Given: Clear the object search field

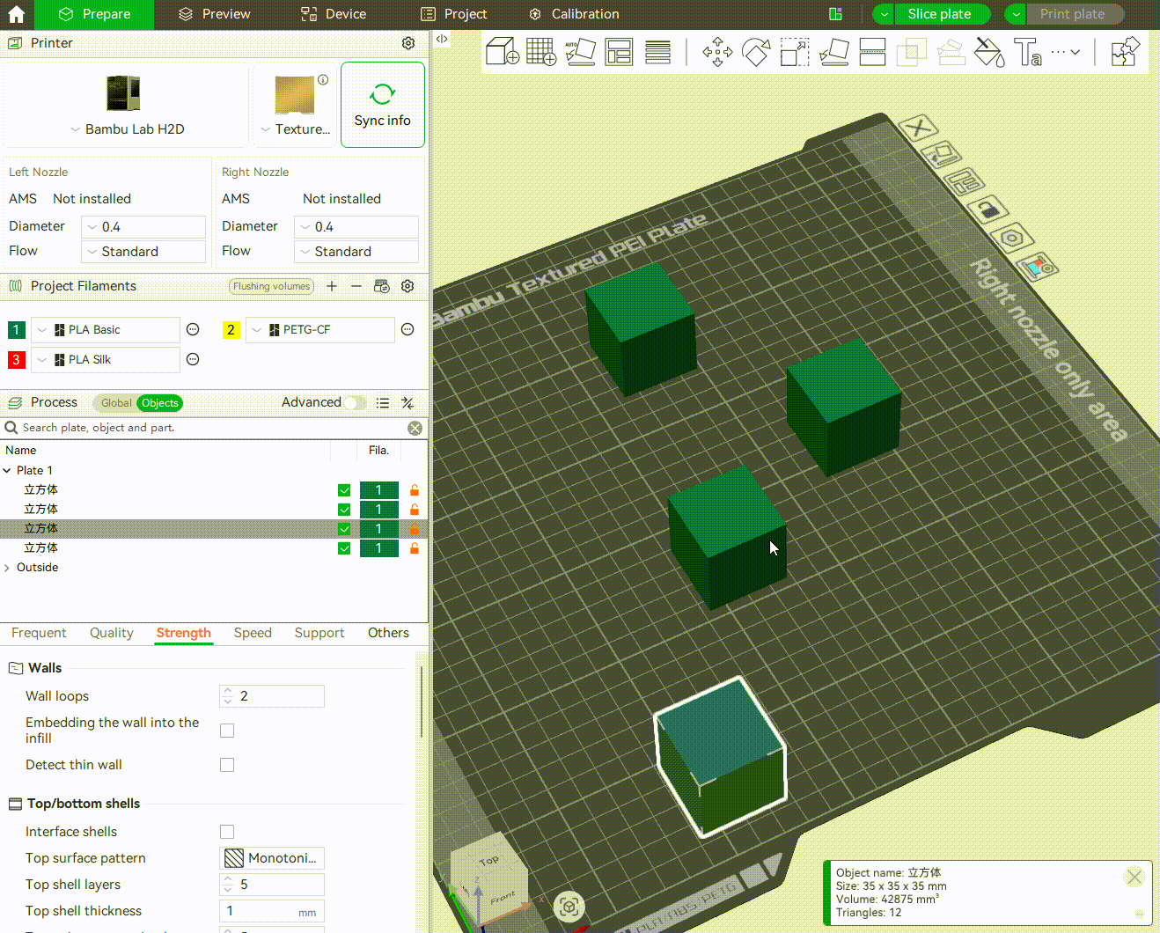Looking at the screenshot, I should click(415, 428).
